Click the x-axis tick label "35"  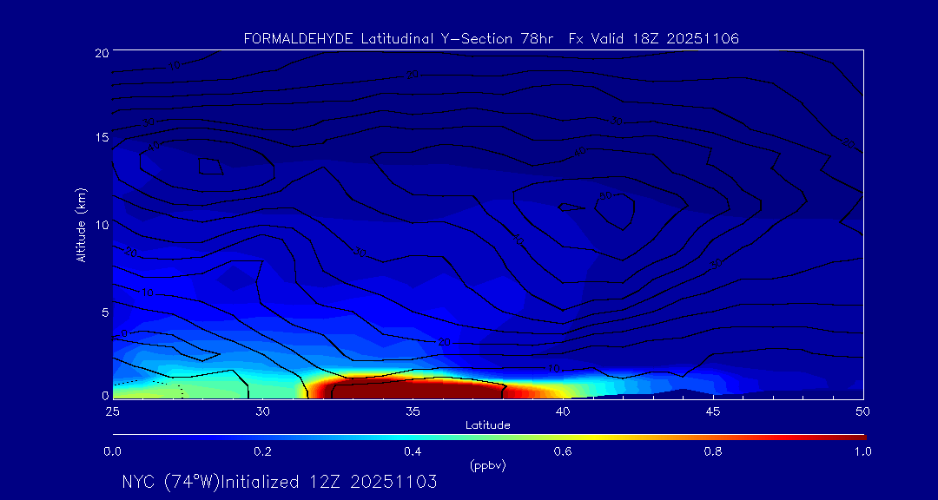coord(413,411)
